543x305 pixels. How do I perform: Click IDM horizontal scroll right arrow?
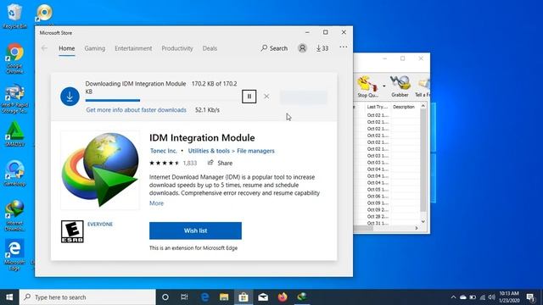tap(417, 228)
